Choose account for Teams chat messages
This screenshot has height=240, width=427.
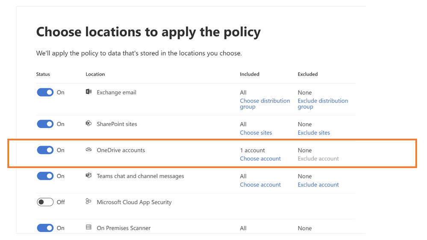tap(260, 184)
